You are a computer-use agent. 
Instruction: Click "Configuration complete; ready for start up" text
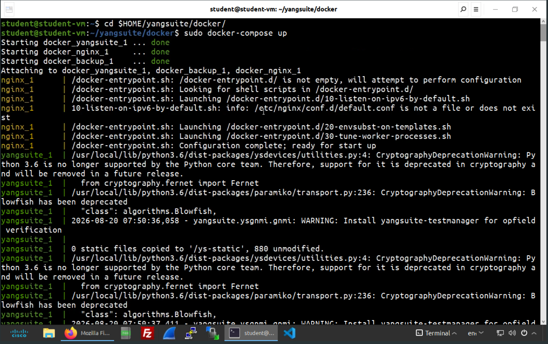278,146
